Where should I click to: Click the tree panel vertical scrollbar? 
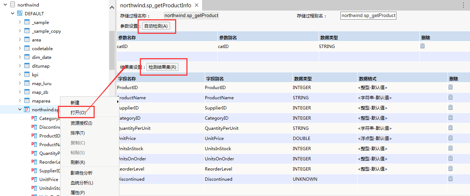(112, 49)
